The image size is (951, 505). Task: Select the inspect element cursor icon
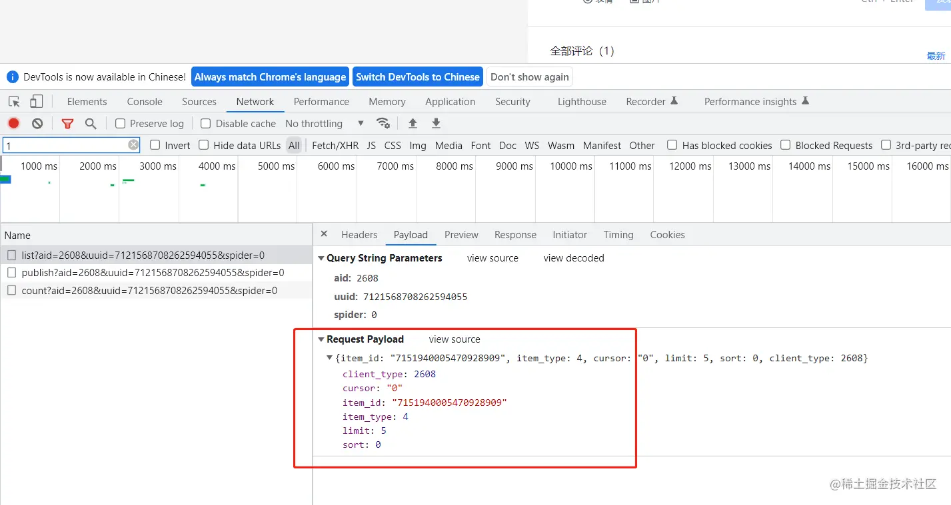point(14,102)
